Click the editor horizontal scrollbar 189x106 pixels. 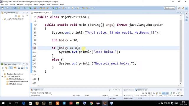[108, 86]
